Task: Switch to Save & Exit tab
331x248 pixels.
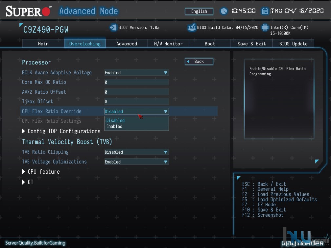Action: pos(252,44)
